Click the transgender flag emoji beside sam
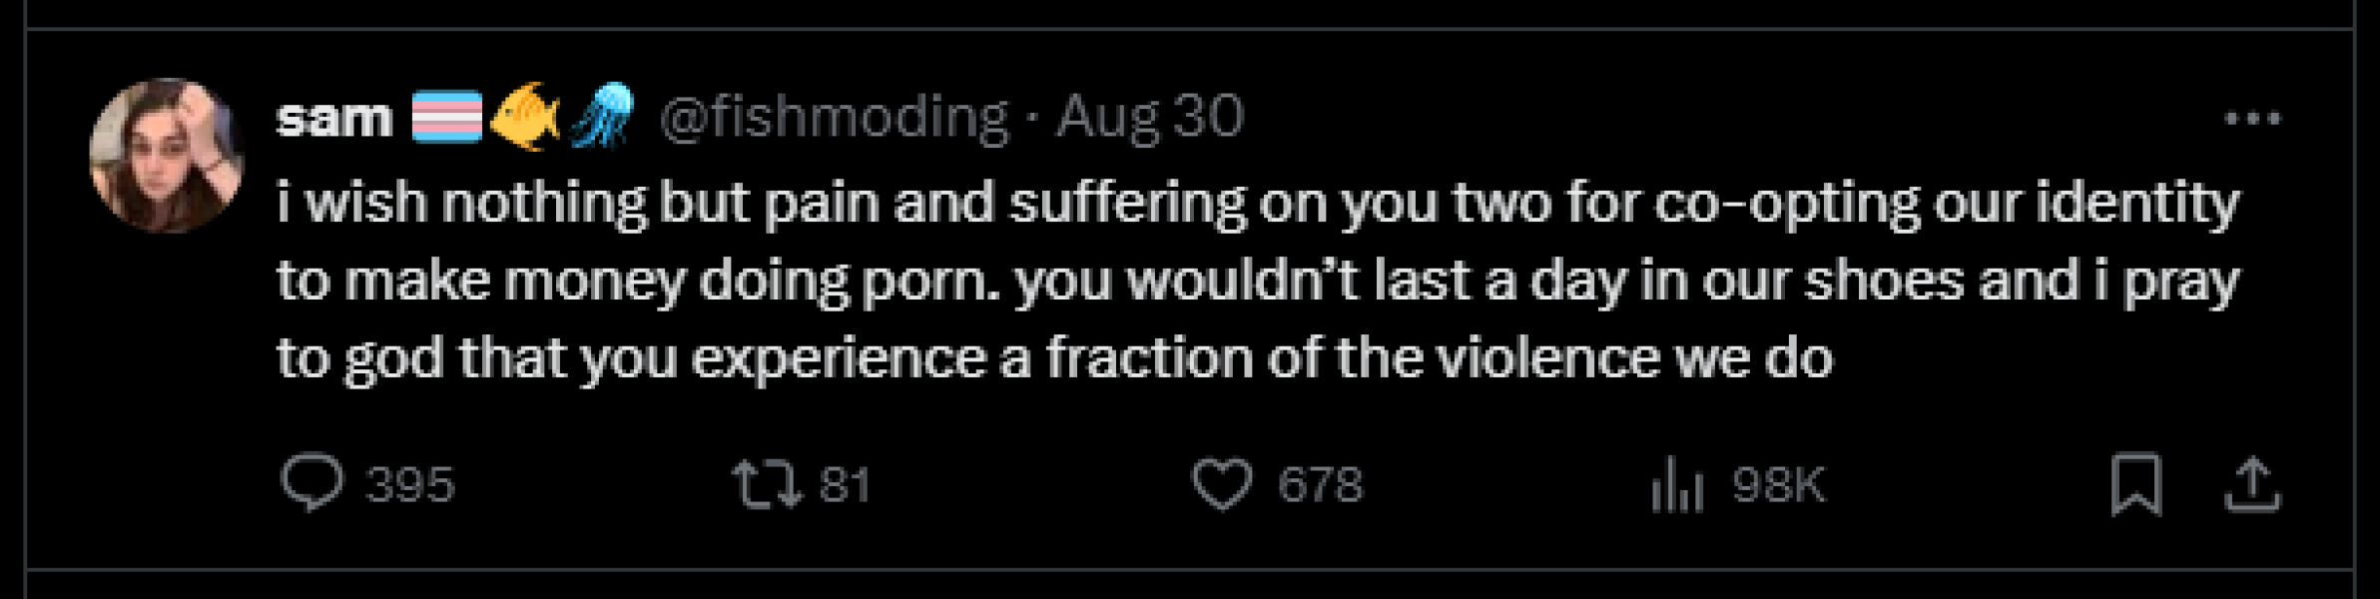 coord(447,118)
